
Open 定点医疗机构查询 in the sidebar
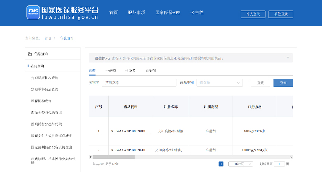pyautogui.click(x=45, y=78)
